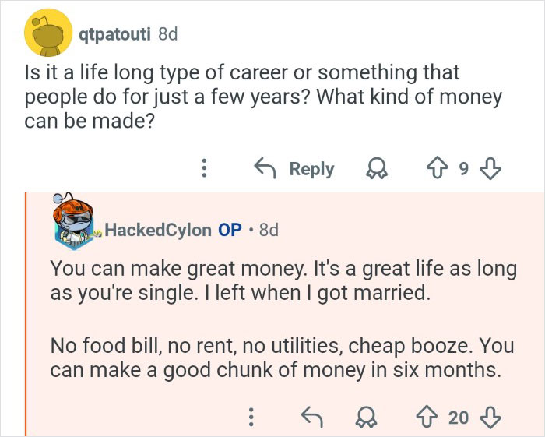545x437 pixels.
Task: Click the 8d timestamp on qtpatouti's comment
Action: tap(167, 33)
